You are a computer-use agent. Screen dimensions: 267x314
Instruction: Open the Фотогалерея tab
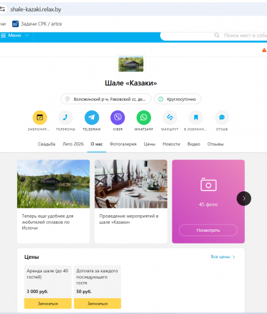[123, 144]
